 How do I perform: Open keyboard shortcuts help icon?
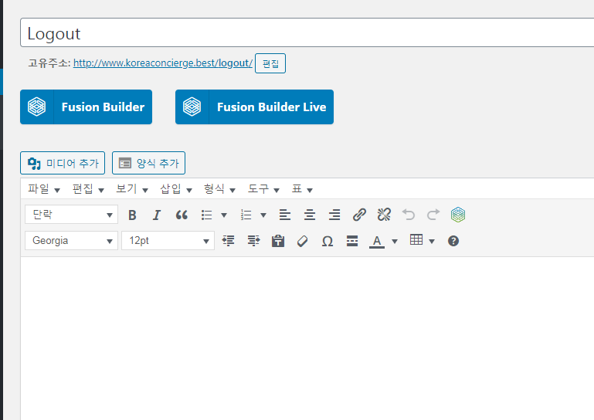(453, 241)
